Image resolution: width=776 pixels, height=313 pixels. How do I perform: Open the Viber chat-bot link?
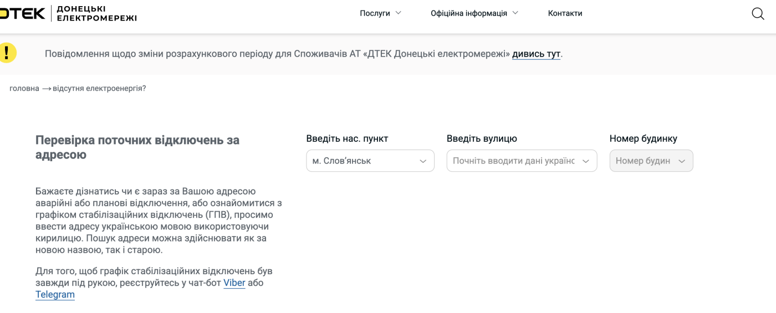(234, 283)
